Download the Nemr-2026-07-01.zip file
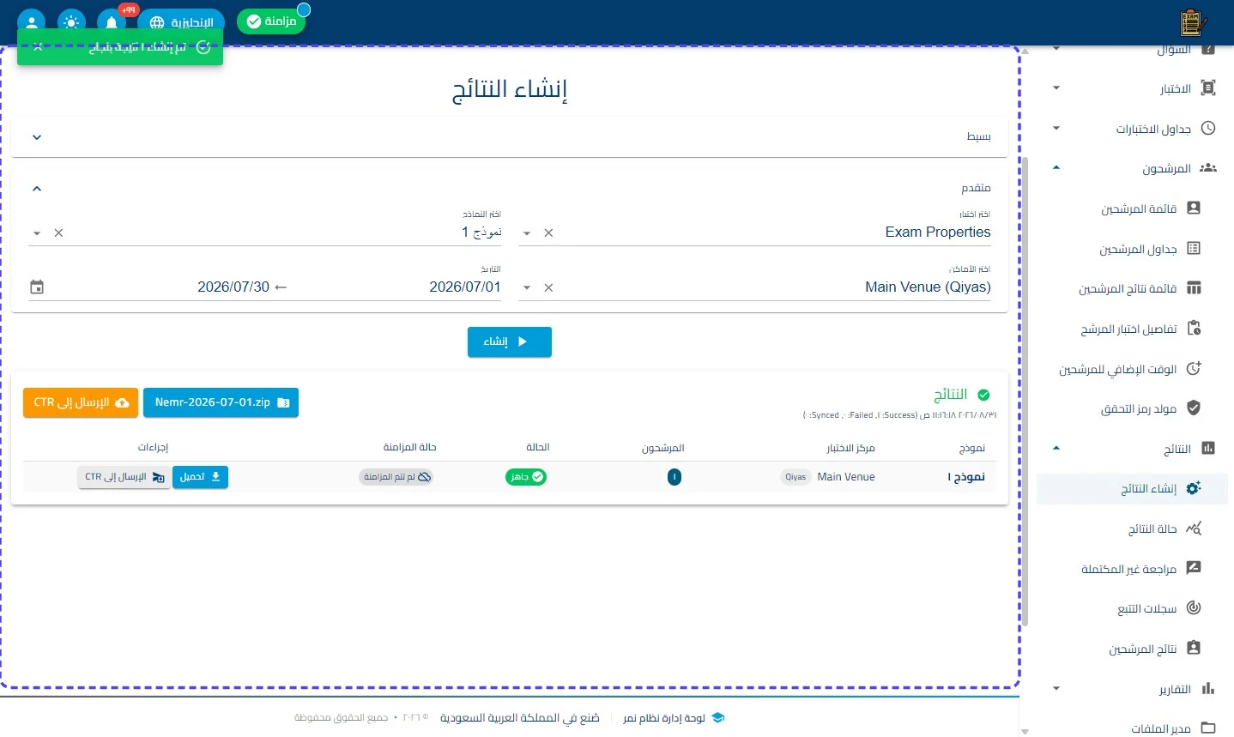Viewport: 1234px width, 737px height. [x=221, y=402]
